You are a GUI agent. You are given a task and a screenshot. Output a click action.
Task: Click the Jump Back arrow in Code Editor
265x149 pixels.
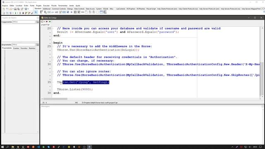tap(47, 22)
